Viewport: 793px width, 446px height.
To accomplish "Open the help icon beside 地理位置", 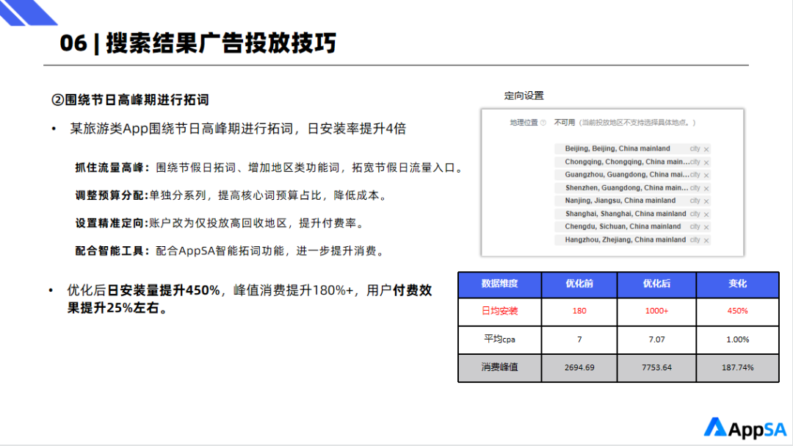I will (543, 123).
